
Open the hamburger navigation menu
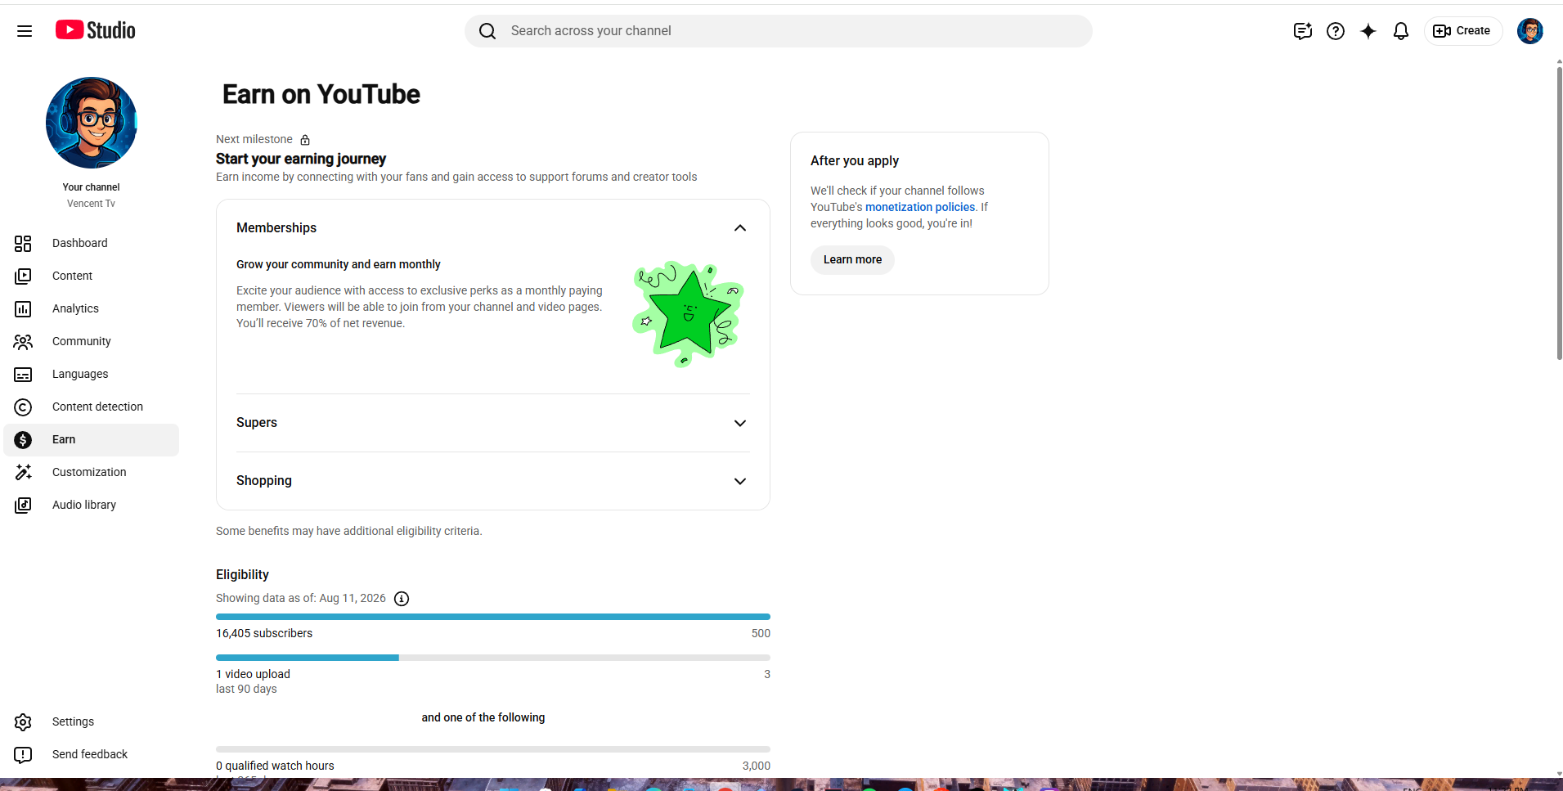coord(25,31)
